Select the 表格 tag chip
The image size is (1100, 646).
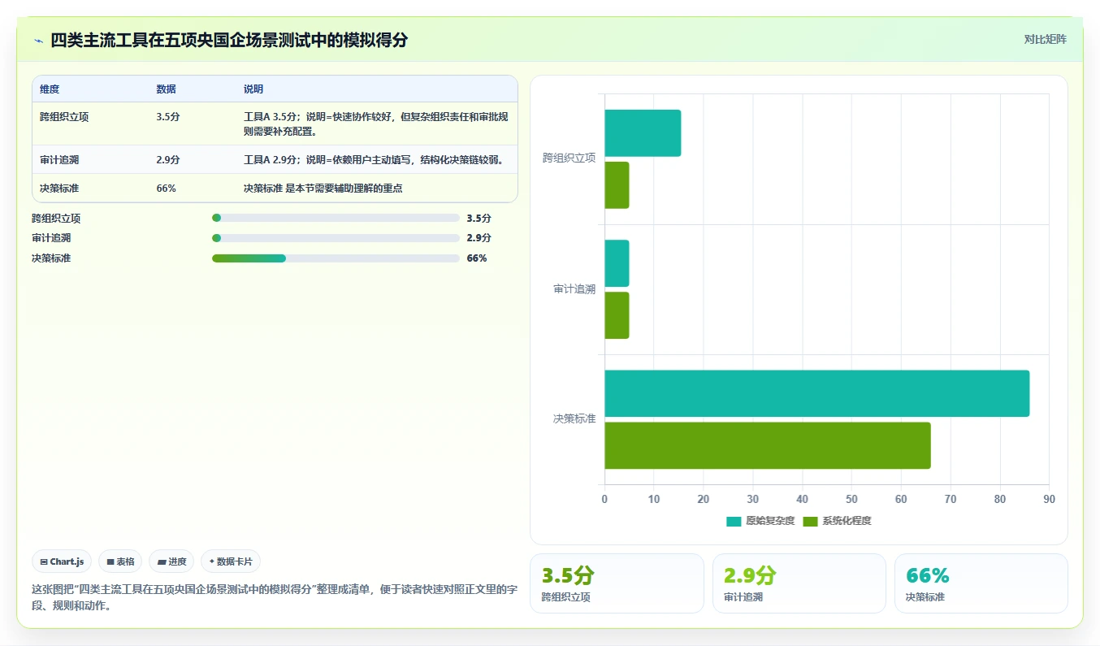[120, 561]
